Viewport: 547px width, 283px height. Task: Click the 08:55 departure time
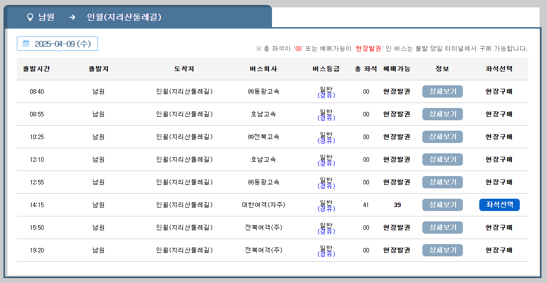click(x=37, y=114)
